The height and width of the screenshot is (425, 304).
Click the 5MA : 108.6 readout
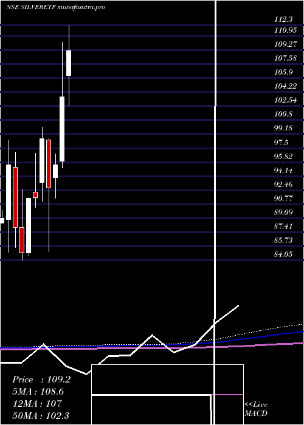(38, 392)
